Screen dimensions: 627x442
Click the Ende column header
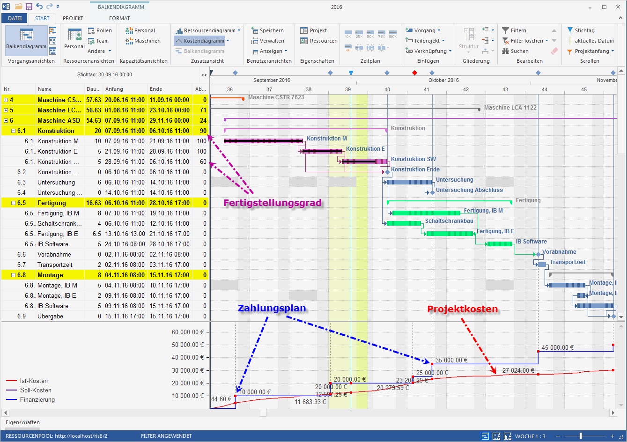tap(170, 89)
